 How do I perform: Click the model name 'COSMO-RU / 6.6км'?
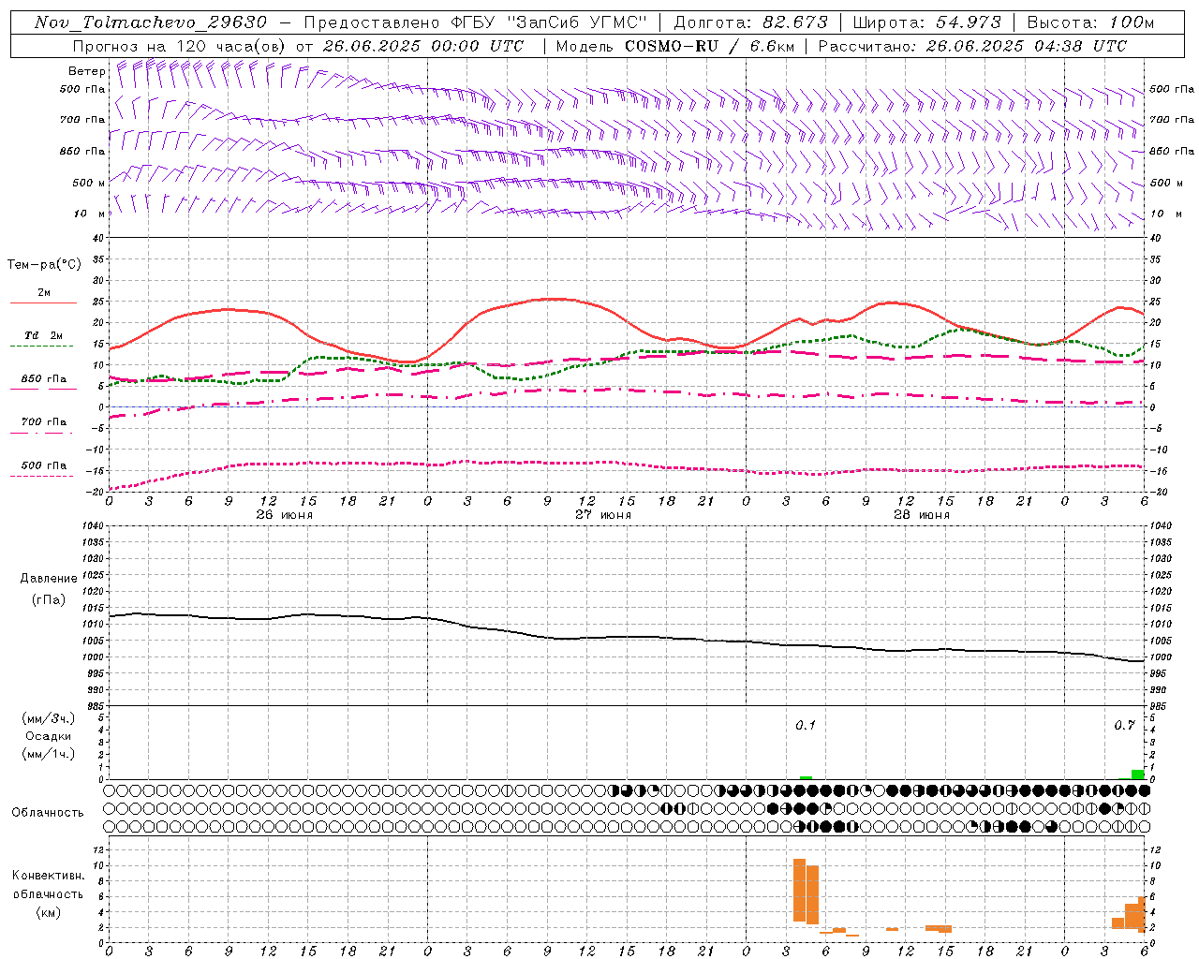point(710,46)
